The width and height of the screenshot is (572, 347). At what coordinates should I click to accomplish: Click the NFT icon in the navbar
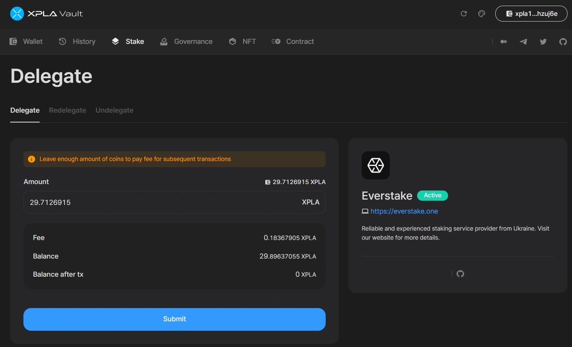coord(233,41)
